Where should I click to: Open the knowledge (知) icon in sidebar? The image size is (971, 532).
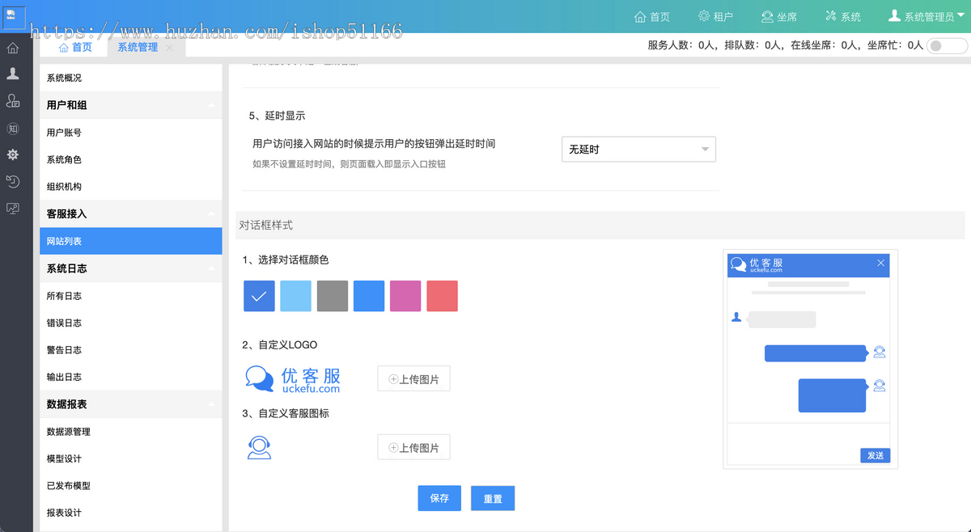coord(13,129)
